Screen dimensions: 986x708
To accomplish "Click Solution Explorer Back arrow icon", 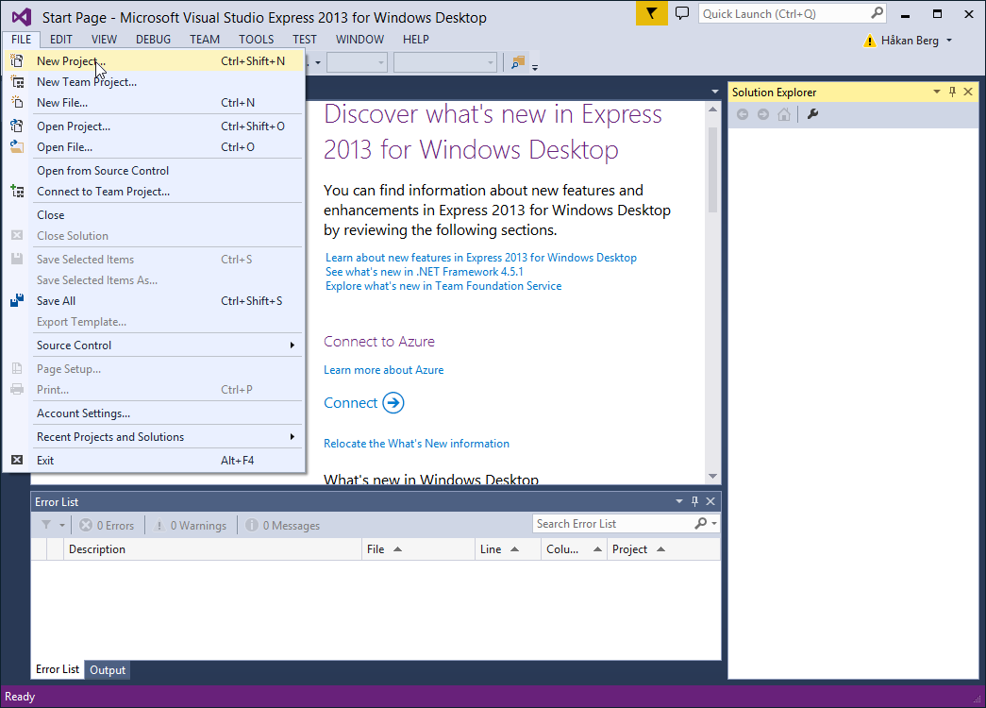I will tap(742, 114).
